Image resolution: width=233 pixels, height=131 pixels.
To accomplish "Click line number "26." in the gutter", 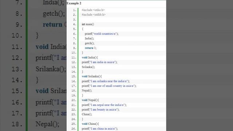I will (74, 128).
